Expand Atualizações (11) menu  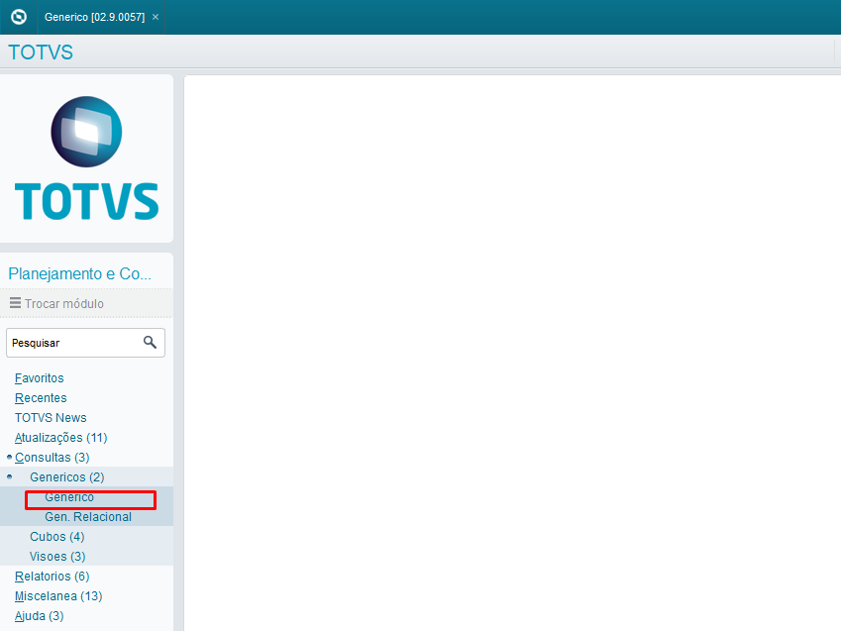pyautogui.click(x=60, y=438)
